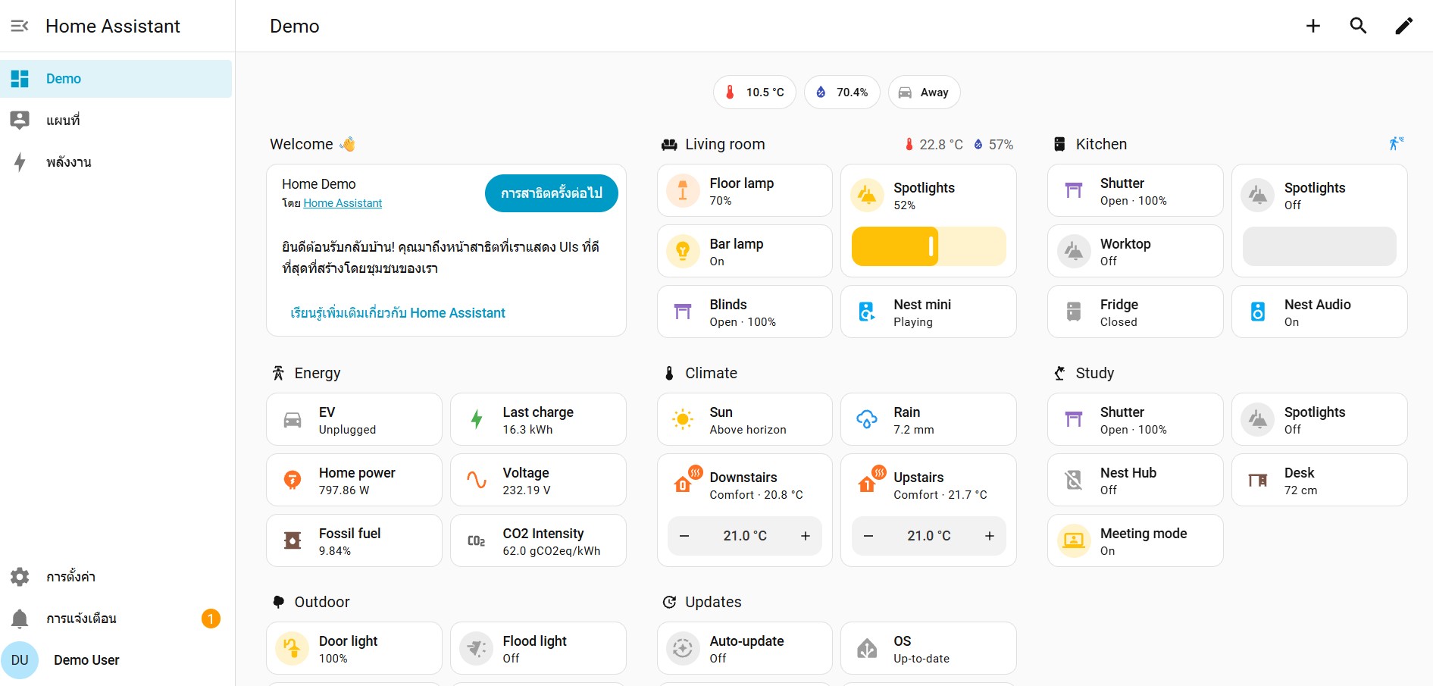The image size is (1433, 686).
Task: Click the 70.4% humidity badge
Action: [842, 92]
